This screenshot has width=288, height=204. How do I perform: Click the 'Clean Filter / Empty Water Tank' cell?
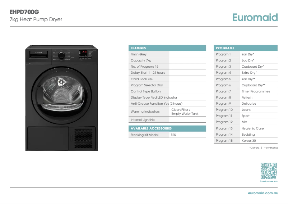185,112
